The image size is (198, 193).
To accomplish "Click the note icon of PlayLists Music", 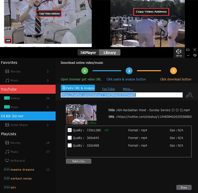I will click(x=7, y=152).
